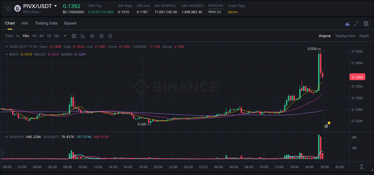This screenshot has width=374, height=175.
Task: Open the Ai chart assistant
Action: pos(347,24)
